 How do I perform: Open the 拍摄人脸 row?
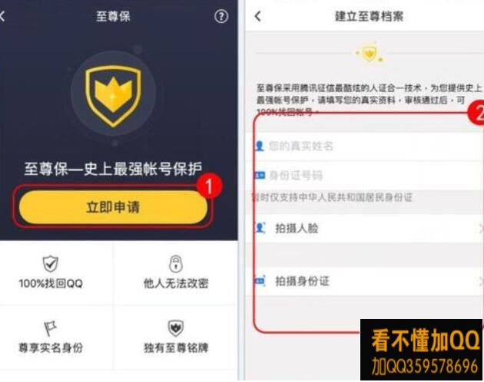click(365, 229)
